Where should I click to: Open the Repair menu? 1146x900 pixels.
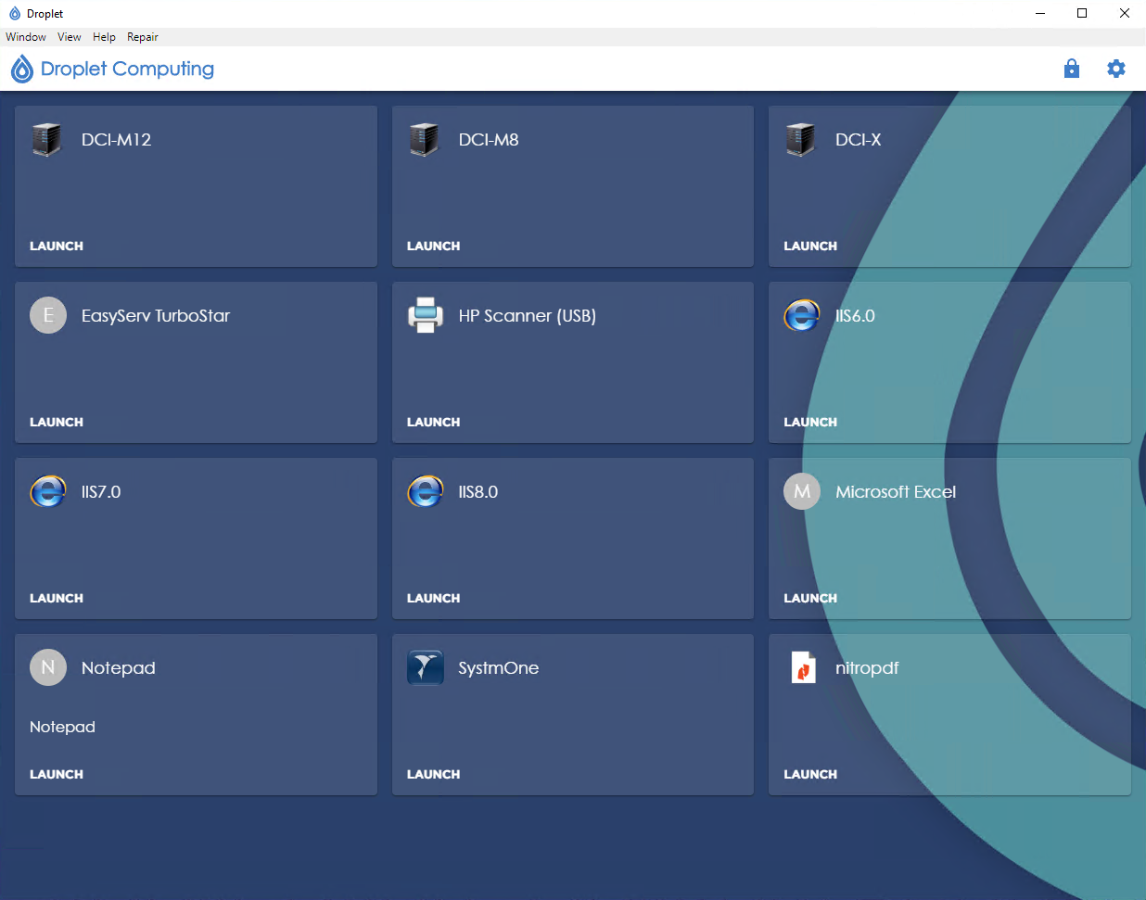tap(143, 37)
